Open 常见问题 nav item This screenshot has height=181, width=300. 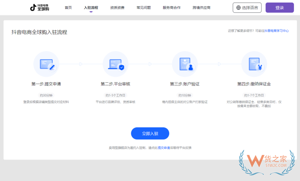pyautogui.click(x=144, y=8)
